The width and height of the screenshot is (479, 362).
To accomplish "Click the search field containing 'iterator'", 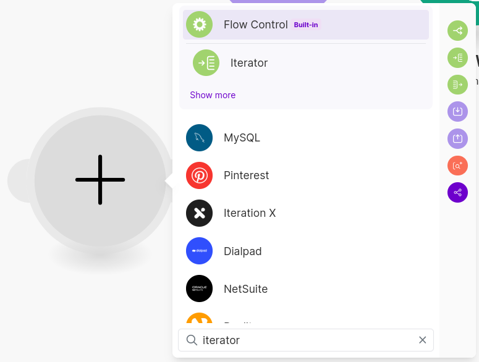I will [306, 340].
